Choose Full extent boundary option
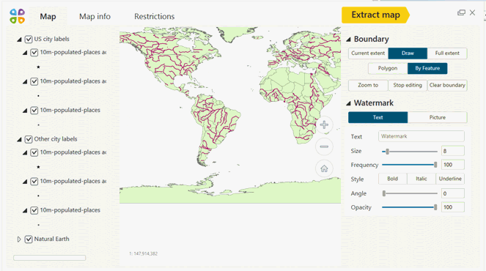 (x=447, y=53)
